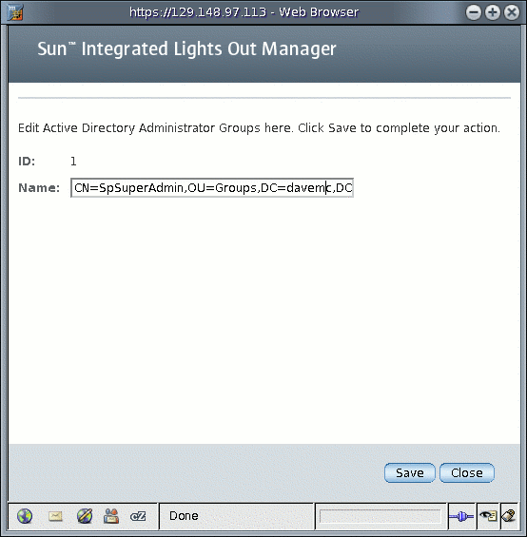Screen dimensions: 527x537
Task: Focus the Name input field
Action: pyautogui.click(x=212, y=187)
